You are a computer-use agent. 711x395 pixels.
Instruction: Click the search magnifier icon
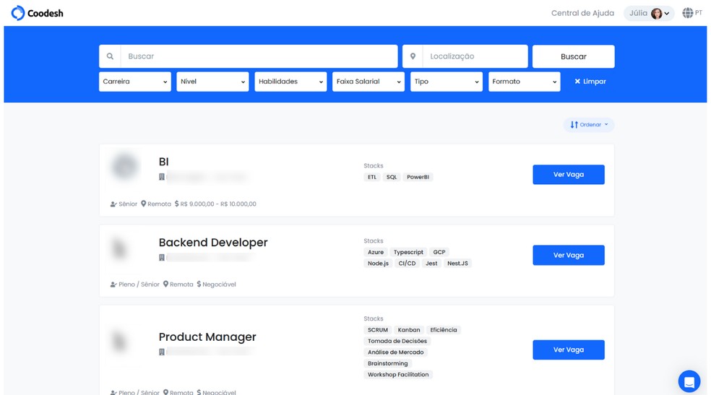click(110, 56)
